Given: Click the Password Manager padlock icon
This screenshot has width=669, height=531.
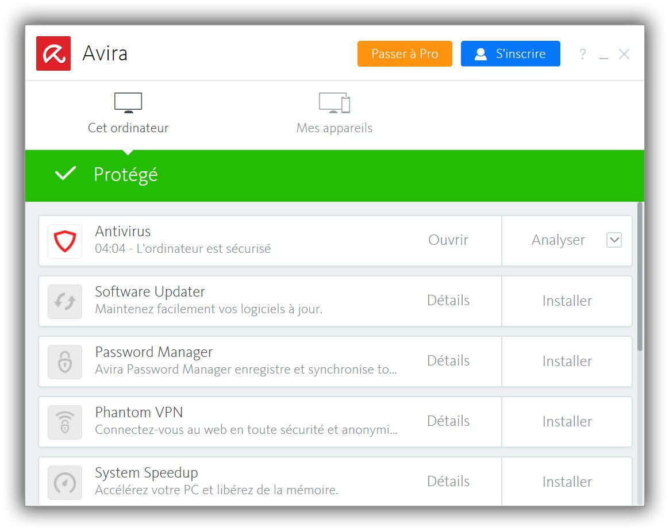Looking at the screenshot, I should [x=65, y=361].
